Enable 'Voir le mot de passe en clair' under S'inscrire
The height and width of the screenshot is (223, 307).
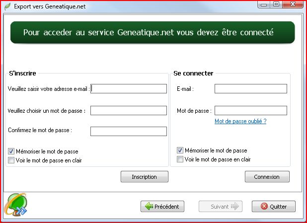pos(11,160)
